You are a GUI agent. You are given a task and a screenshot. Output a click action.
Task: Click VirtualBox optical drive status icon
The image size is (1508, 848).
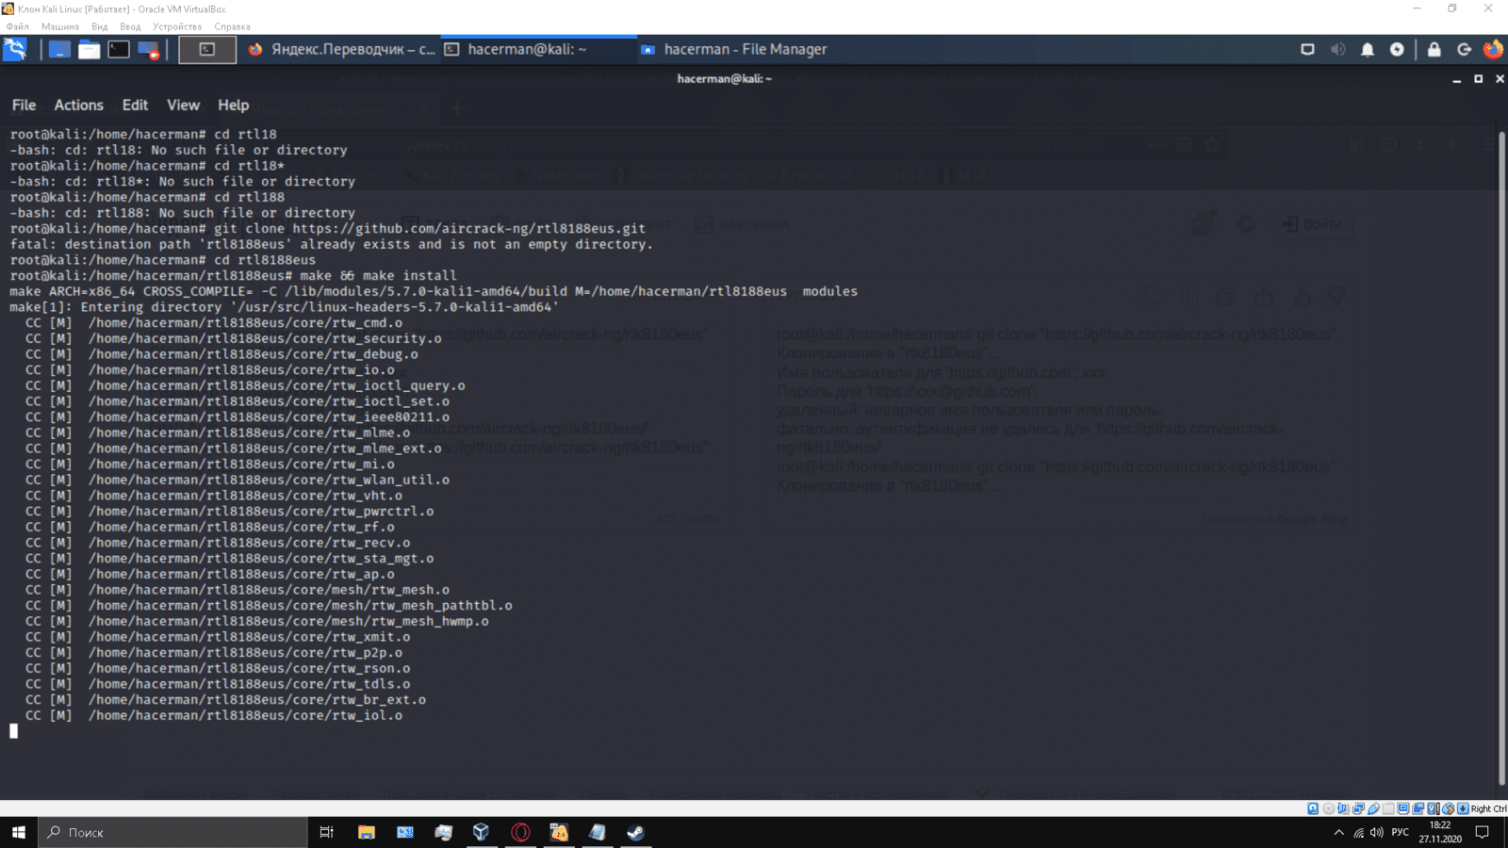click(x=1328, y=808)
